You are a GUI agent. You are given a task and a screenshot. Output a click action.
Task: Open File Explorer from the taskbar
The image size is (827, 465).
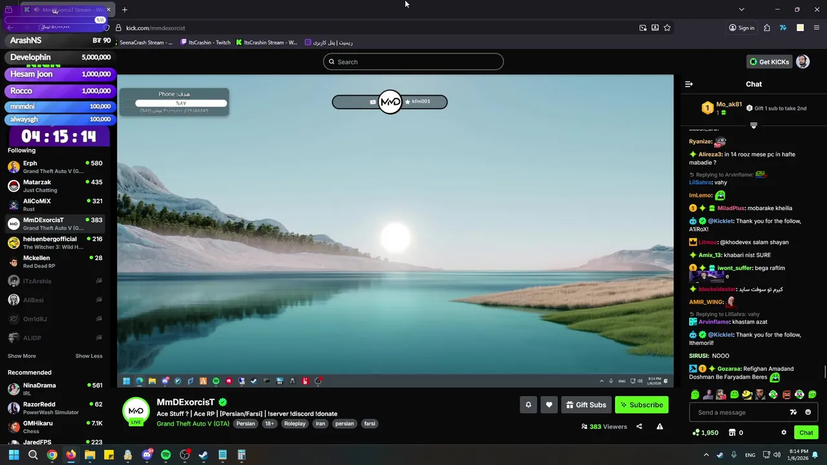coord(90,455)
